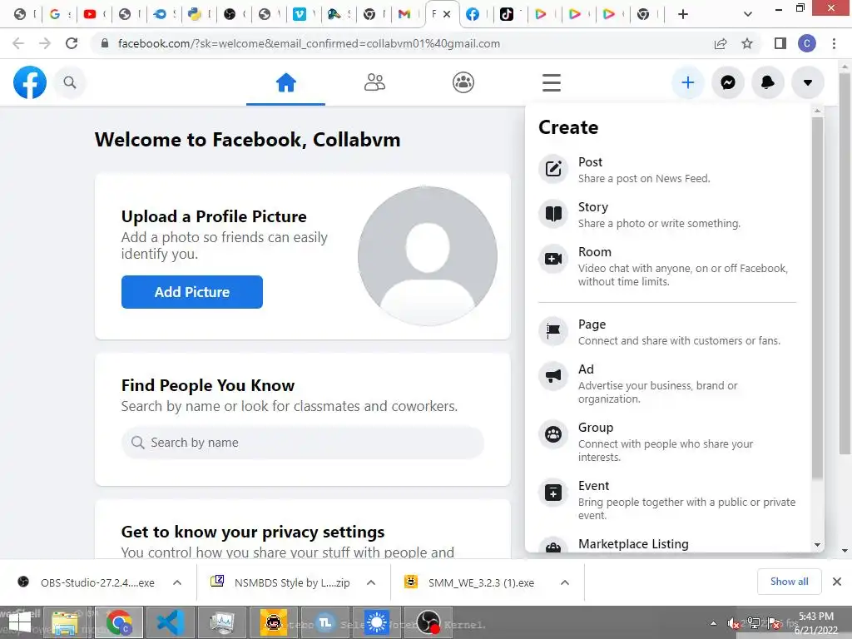Expand options for OBS-Studio download
Screen dimensions: 852x639
pyautogui.click(x=177, y=582)
